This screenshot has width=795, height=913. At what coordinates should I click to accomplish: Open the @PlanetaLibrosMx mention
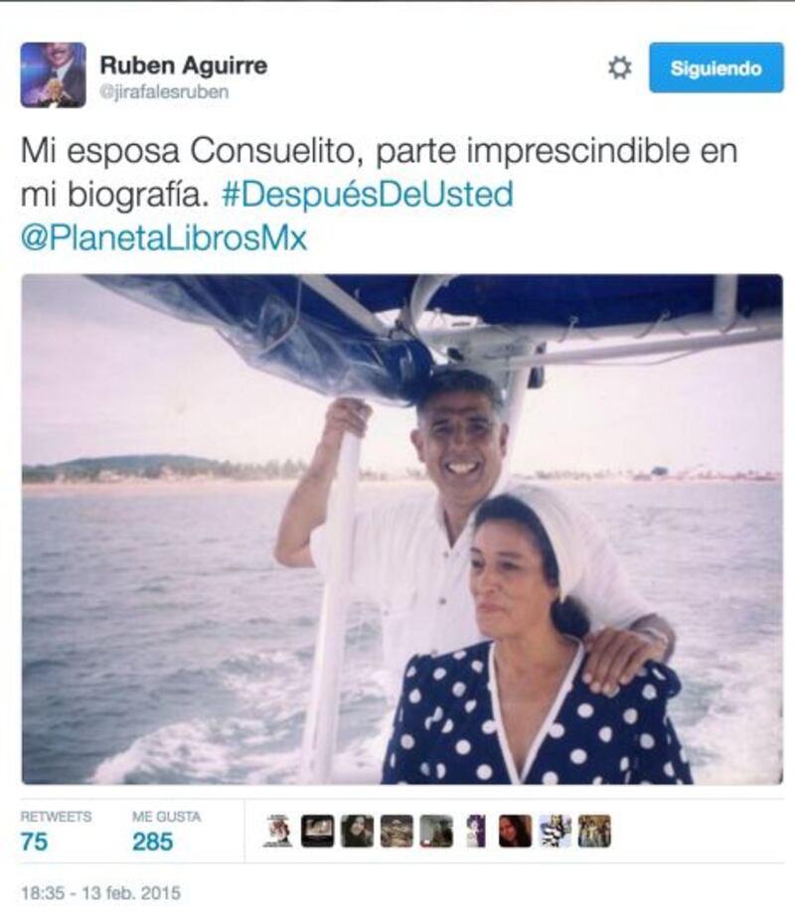[x=164, y=238]
